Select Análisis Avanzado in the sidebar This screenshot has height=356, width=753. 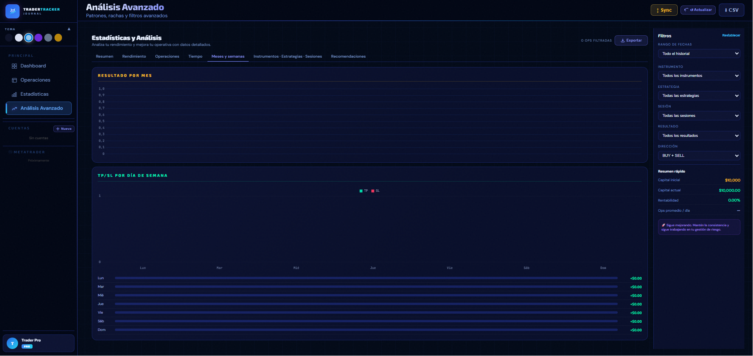coord(38,108)
